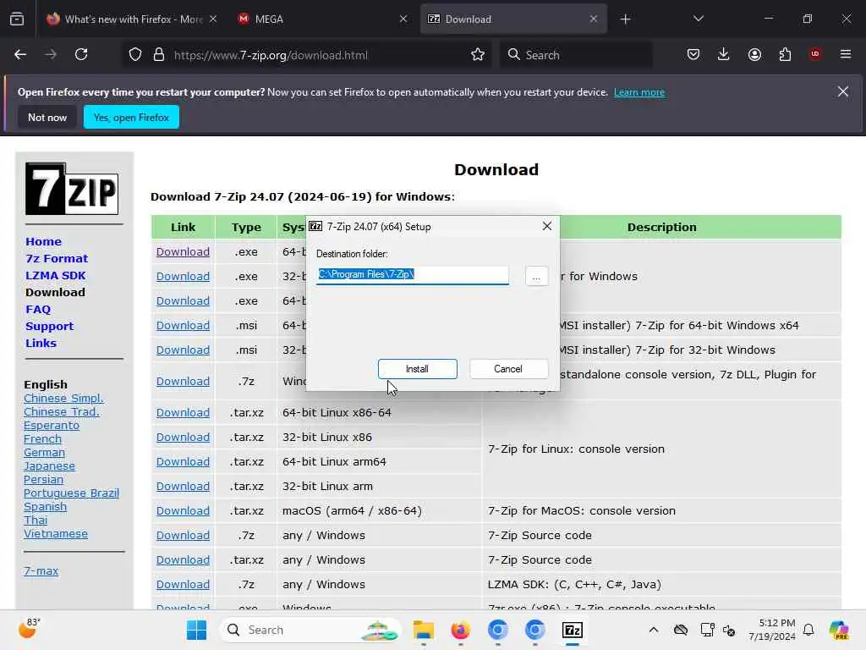This screenshot has height=650, width=866.
Task: Click Cancel in 7-Zip Setup
Action: (508, 369)
